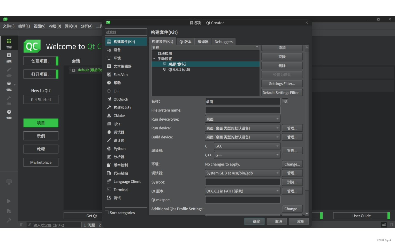The width and height of the screenshot is (395, 244).
Task: Switch to Edit mode icon in sidebar
Action: coord(9,57)
